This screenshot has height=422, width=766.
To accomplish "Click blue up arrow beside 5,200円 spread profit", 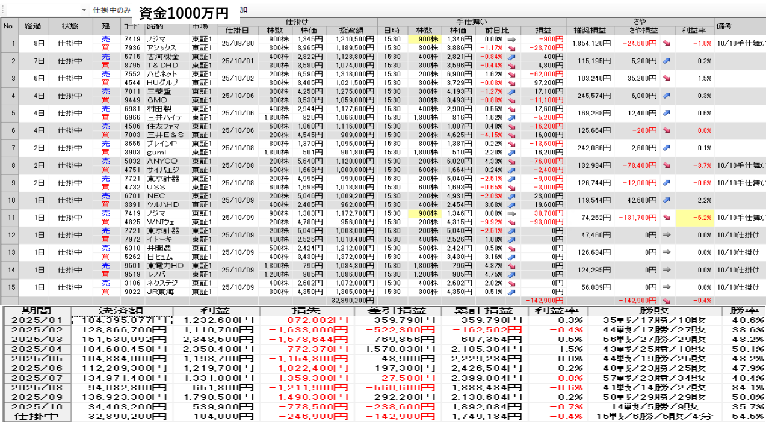I will [x=667, y=61].
